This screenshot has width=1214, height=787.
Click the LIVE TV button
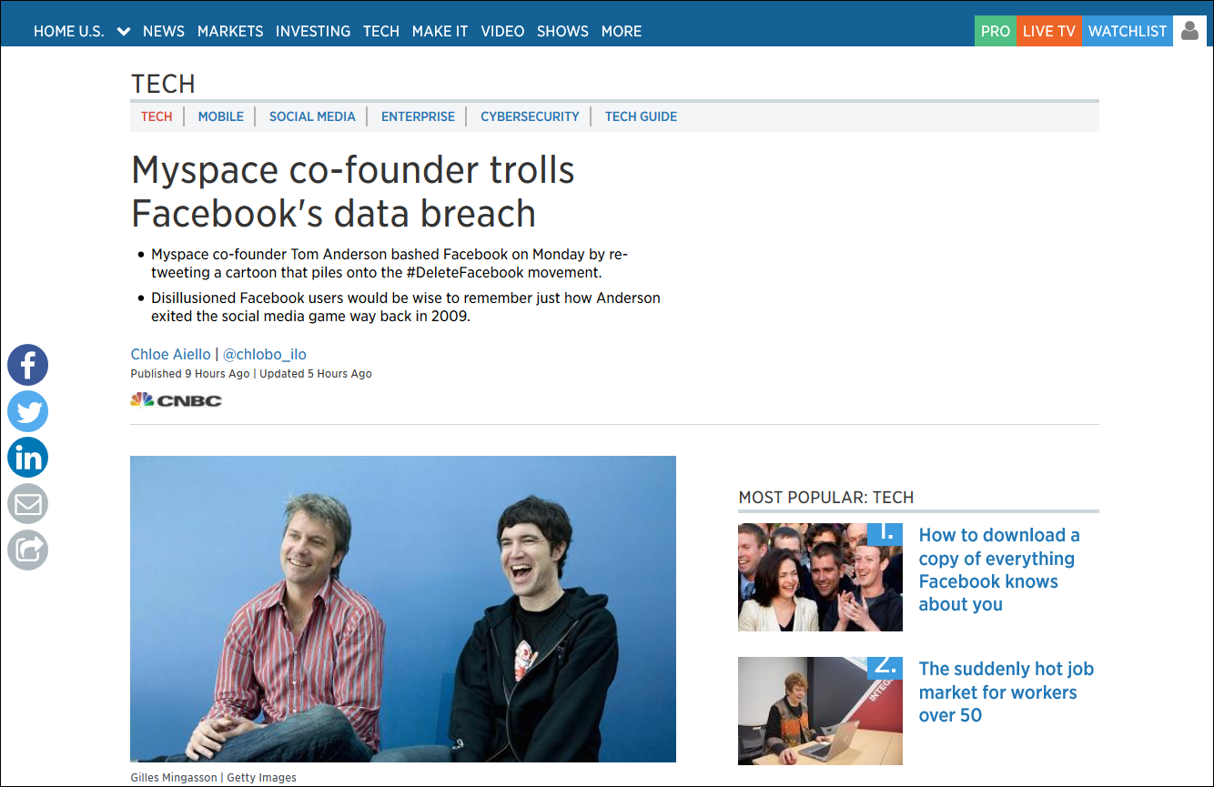tap(1049, 31)
